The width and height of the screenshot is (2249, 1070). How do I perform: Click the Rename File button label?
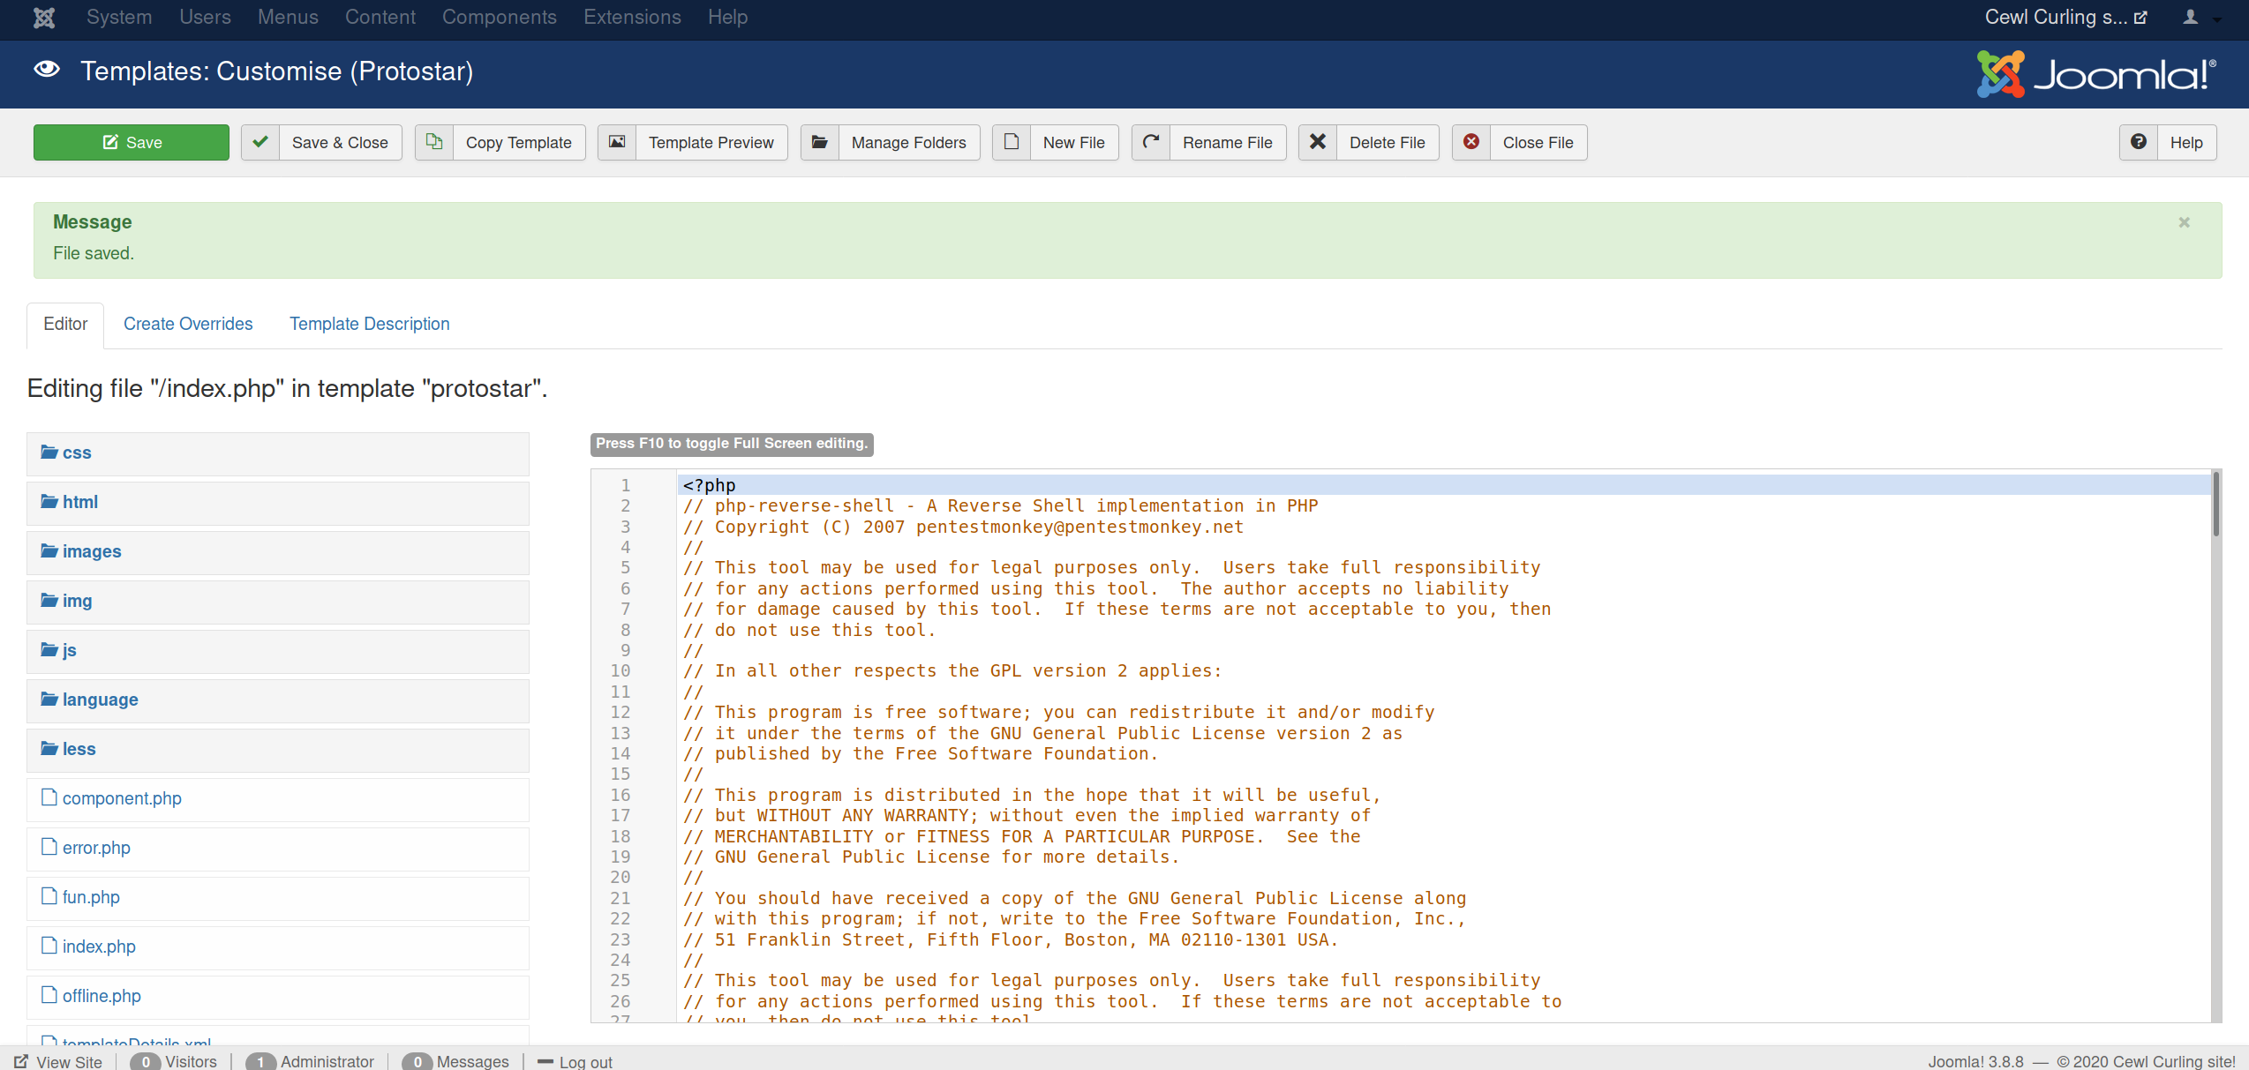[1228, 143]
